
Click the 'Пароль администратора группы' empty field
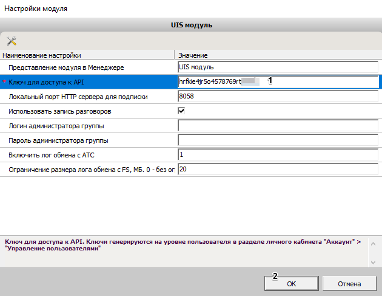tap(278, 140)
